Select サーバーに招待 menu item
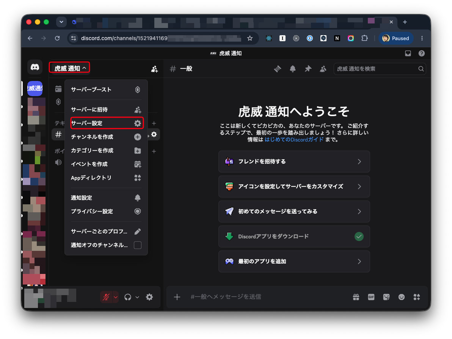This screenshot has height=339, width=452. tap(106, 110)
